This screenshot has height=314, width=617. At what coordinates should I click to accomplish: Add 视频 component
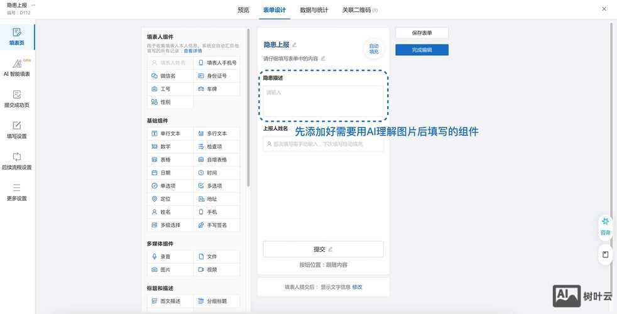point(217,269)
